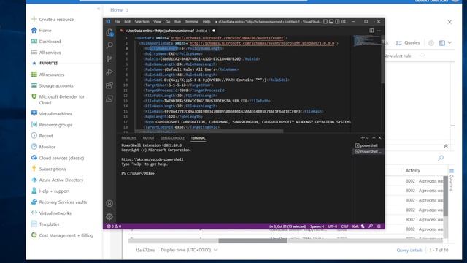Open the PowerShell panel icon in activity bar
The image size is (467, 263).
click(109, 99)
